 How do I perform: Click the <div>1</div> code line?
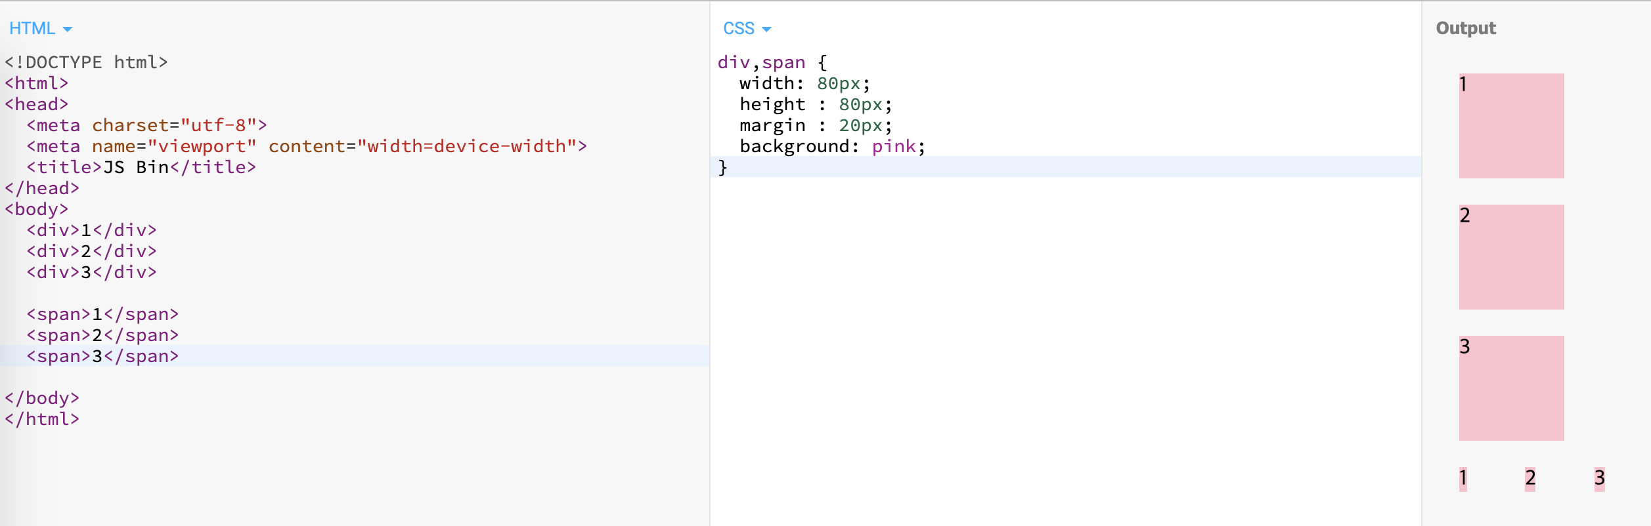[91, 230]
